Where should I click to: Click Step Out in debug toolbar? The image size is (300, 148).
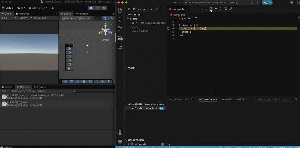coord(221,9)
